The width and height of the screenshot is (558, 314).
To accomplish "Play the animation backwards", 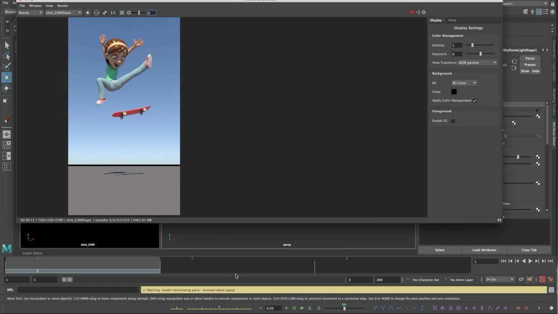I will (524, 261).
